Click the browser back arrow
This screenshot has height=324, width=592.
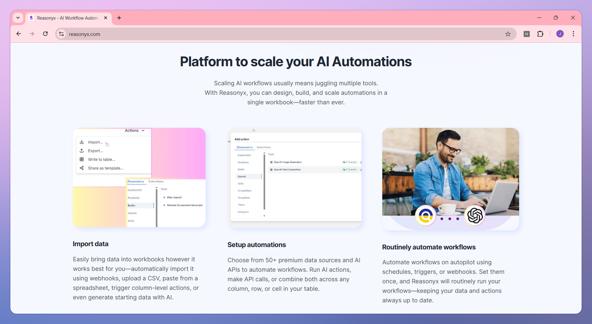click(19, 34)
